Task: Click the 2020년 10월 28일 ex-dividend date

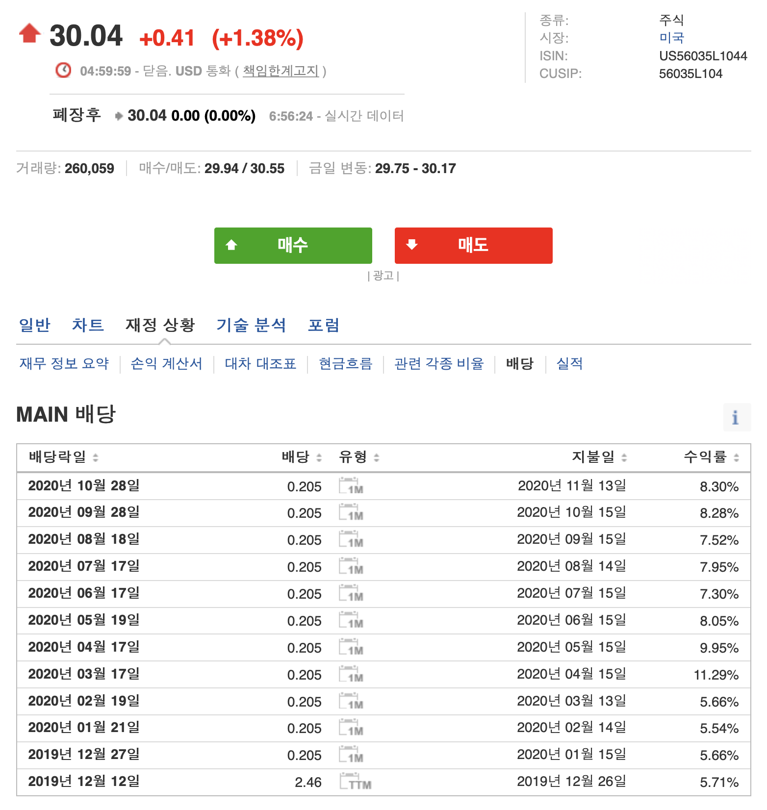Action: (x=84, y=485)
